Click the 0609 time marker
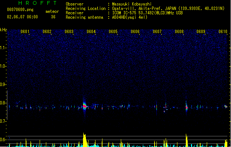Image resolution: width=231 pixels, height=147 pixels. 201,32
